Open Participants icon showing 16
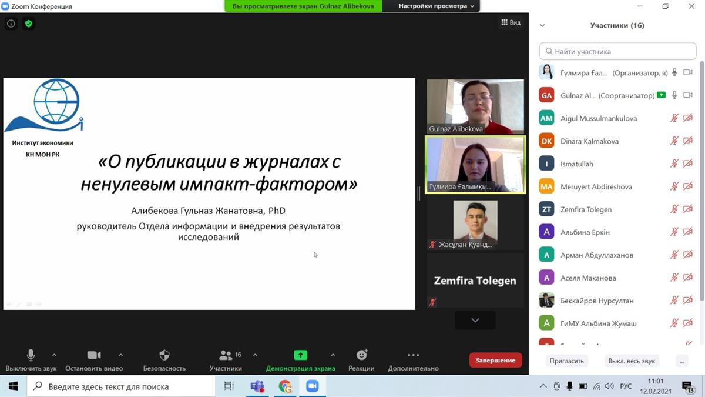705x397 pixels. [226, 355]
